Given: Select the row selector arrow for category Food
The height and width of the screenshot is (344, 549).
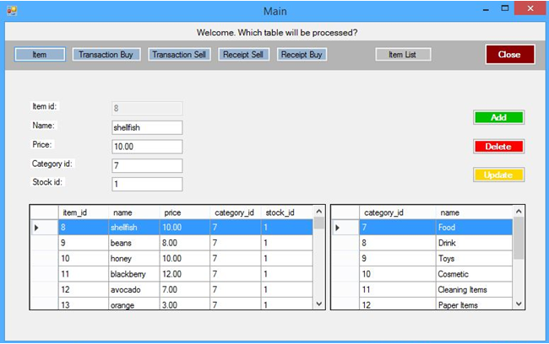Looking at the screenshot, I should tap(345, 228).
